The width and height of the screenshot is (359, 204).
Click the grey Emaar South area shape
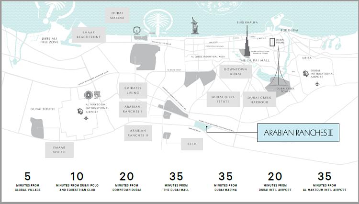(37, 128)
